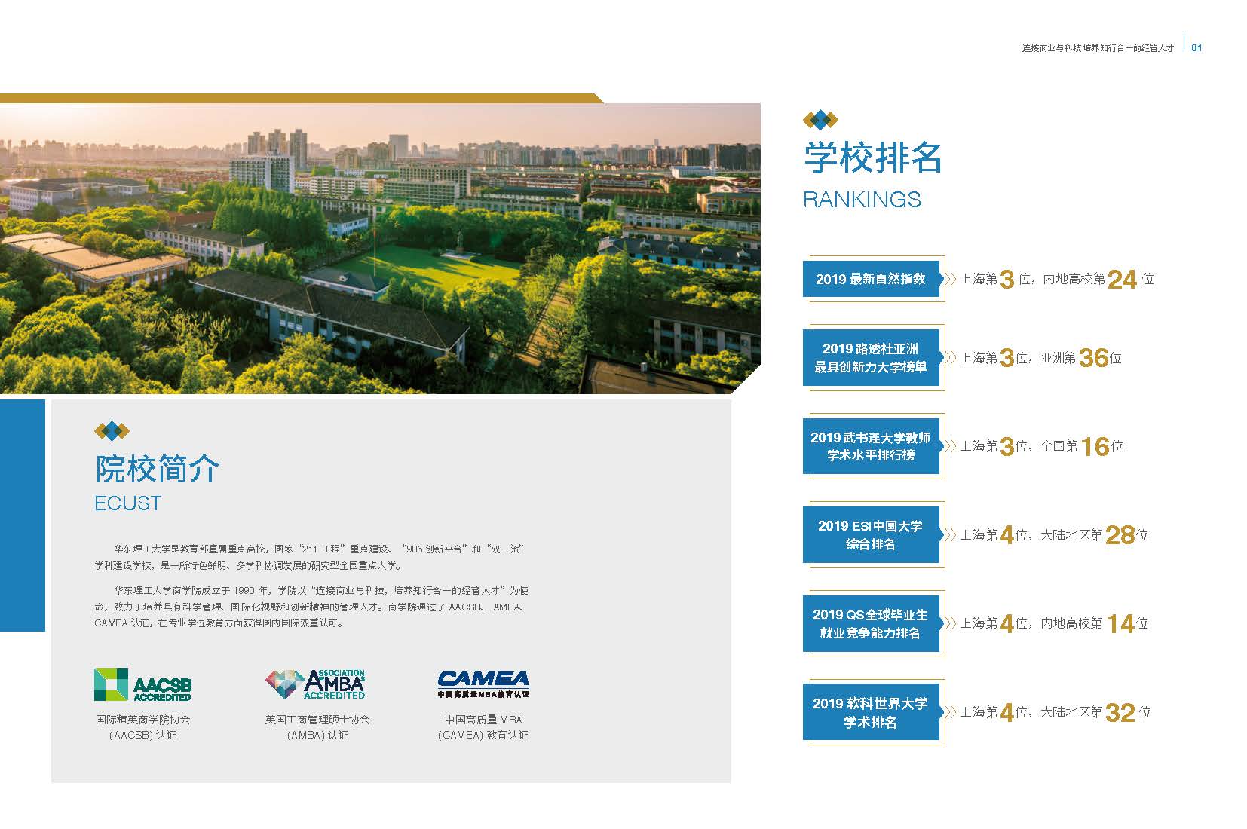This screenshot has width=1247, height=829.
Task: Select the 2019 武书连大学教师学术水平排行榜 box
Action: pos(871,446)
